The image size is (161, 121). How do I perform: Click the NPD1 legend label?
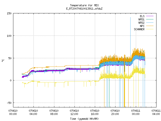[141, 19]
